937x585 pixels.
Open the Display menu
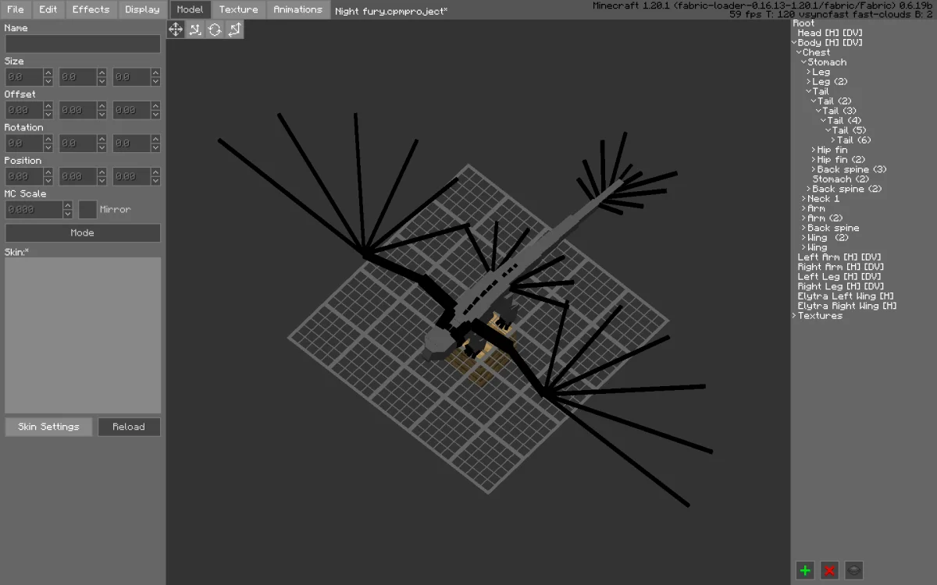coord(142,9)
